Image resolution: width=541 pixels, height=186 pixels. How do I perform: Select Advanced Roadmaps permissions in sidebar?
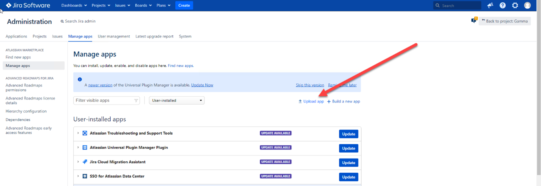coord(24,88)
